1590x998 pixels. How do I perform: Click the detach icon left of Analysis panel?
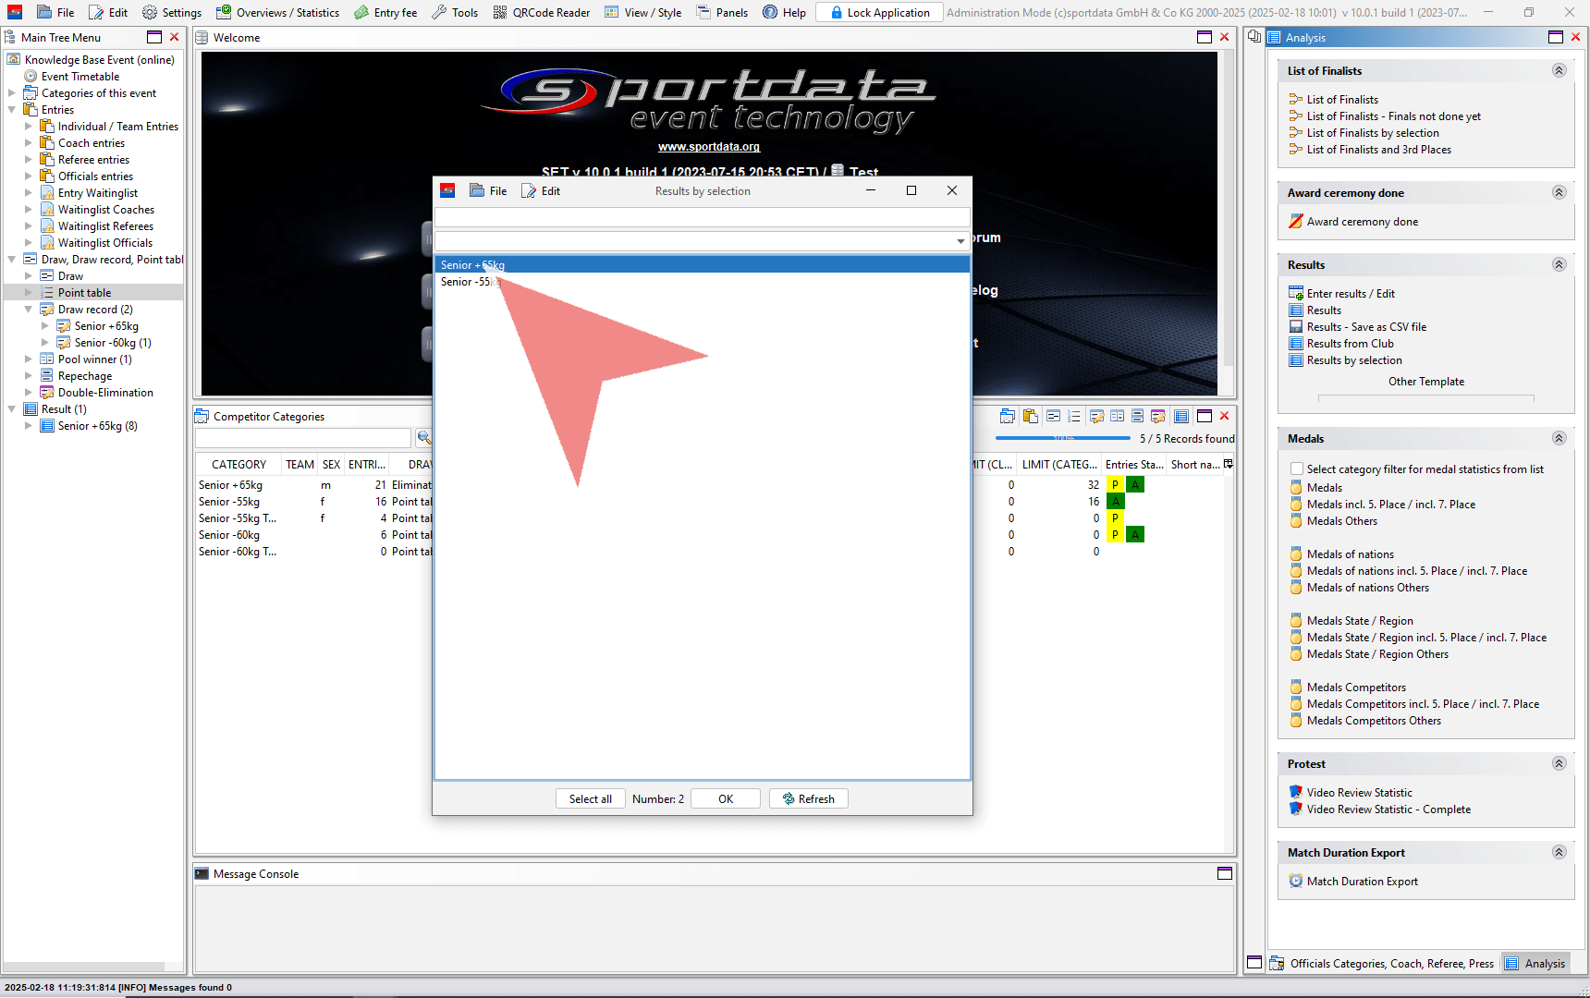(x=1254, y=37)
